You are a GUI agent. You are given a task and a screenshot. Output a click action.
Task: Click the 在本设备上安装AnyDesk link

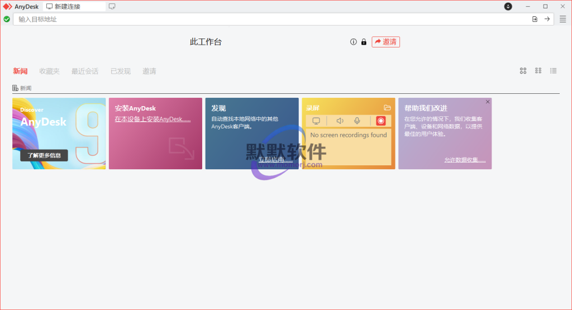click(x=152, y=120)
